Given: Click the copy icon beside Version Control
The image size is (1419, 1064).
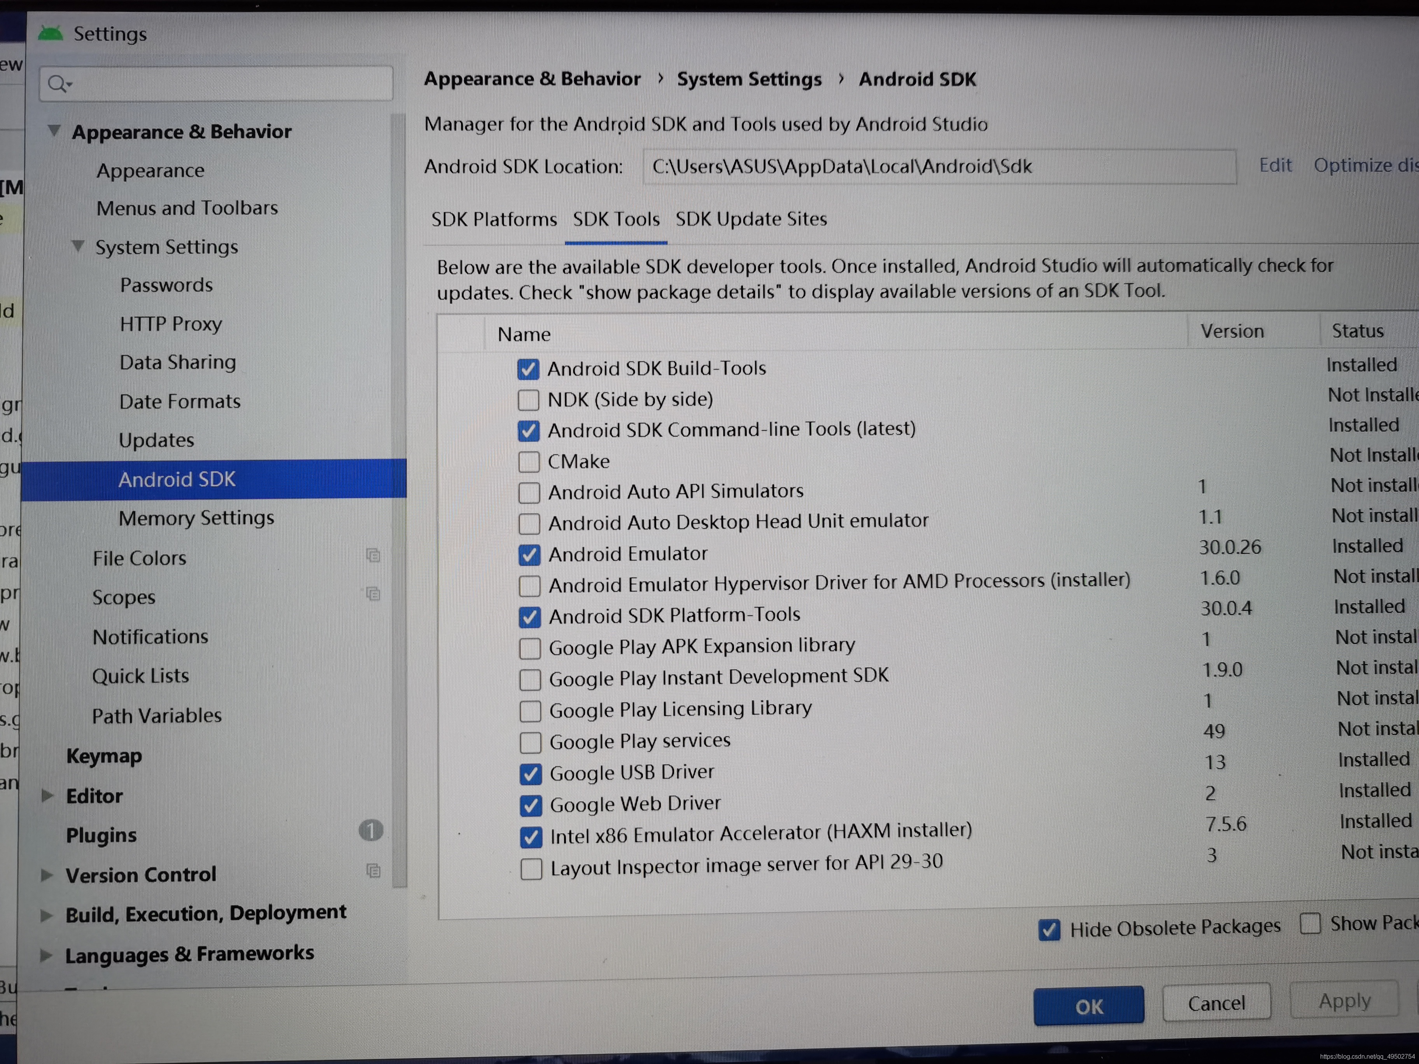Looking at the screenshot, I should point(373,870).
